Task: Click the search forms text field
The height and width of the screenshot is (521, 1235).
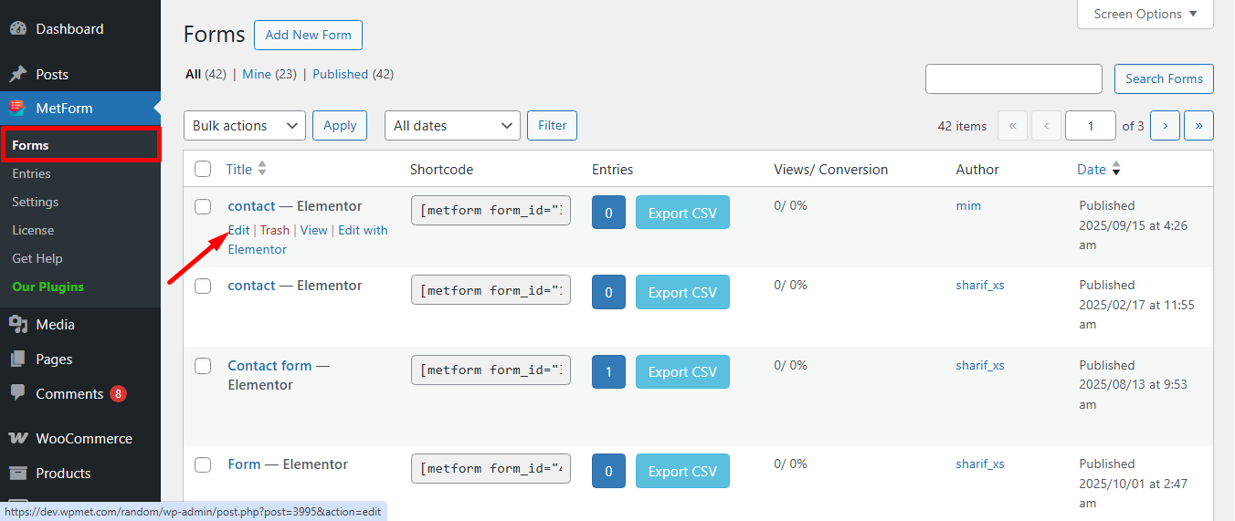Action: click(1013, 78)
